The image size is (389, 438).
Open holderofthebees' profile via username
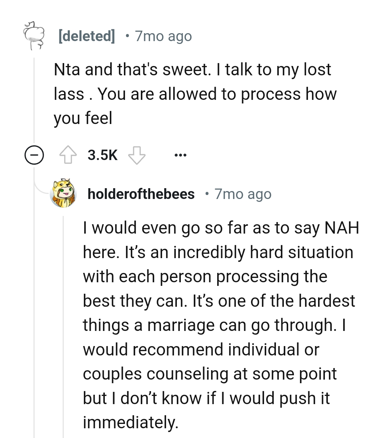(x=140, y=194)
